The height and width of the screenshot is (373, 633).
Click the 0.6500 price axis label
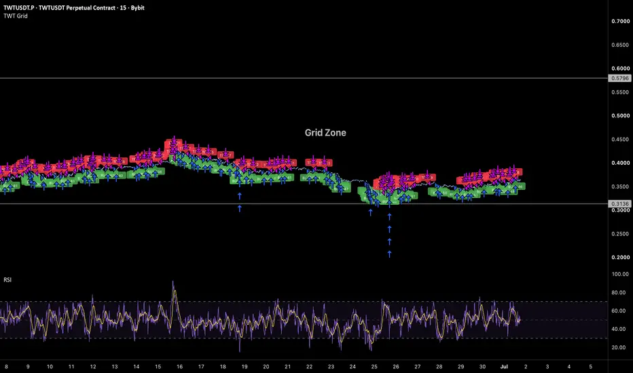(620, 45)
